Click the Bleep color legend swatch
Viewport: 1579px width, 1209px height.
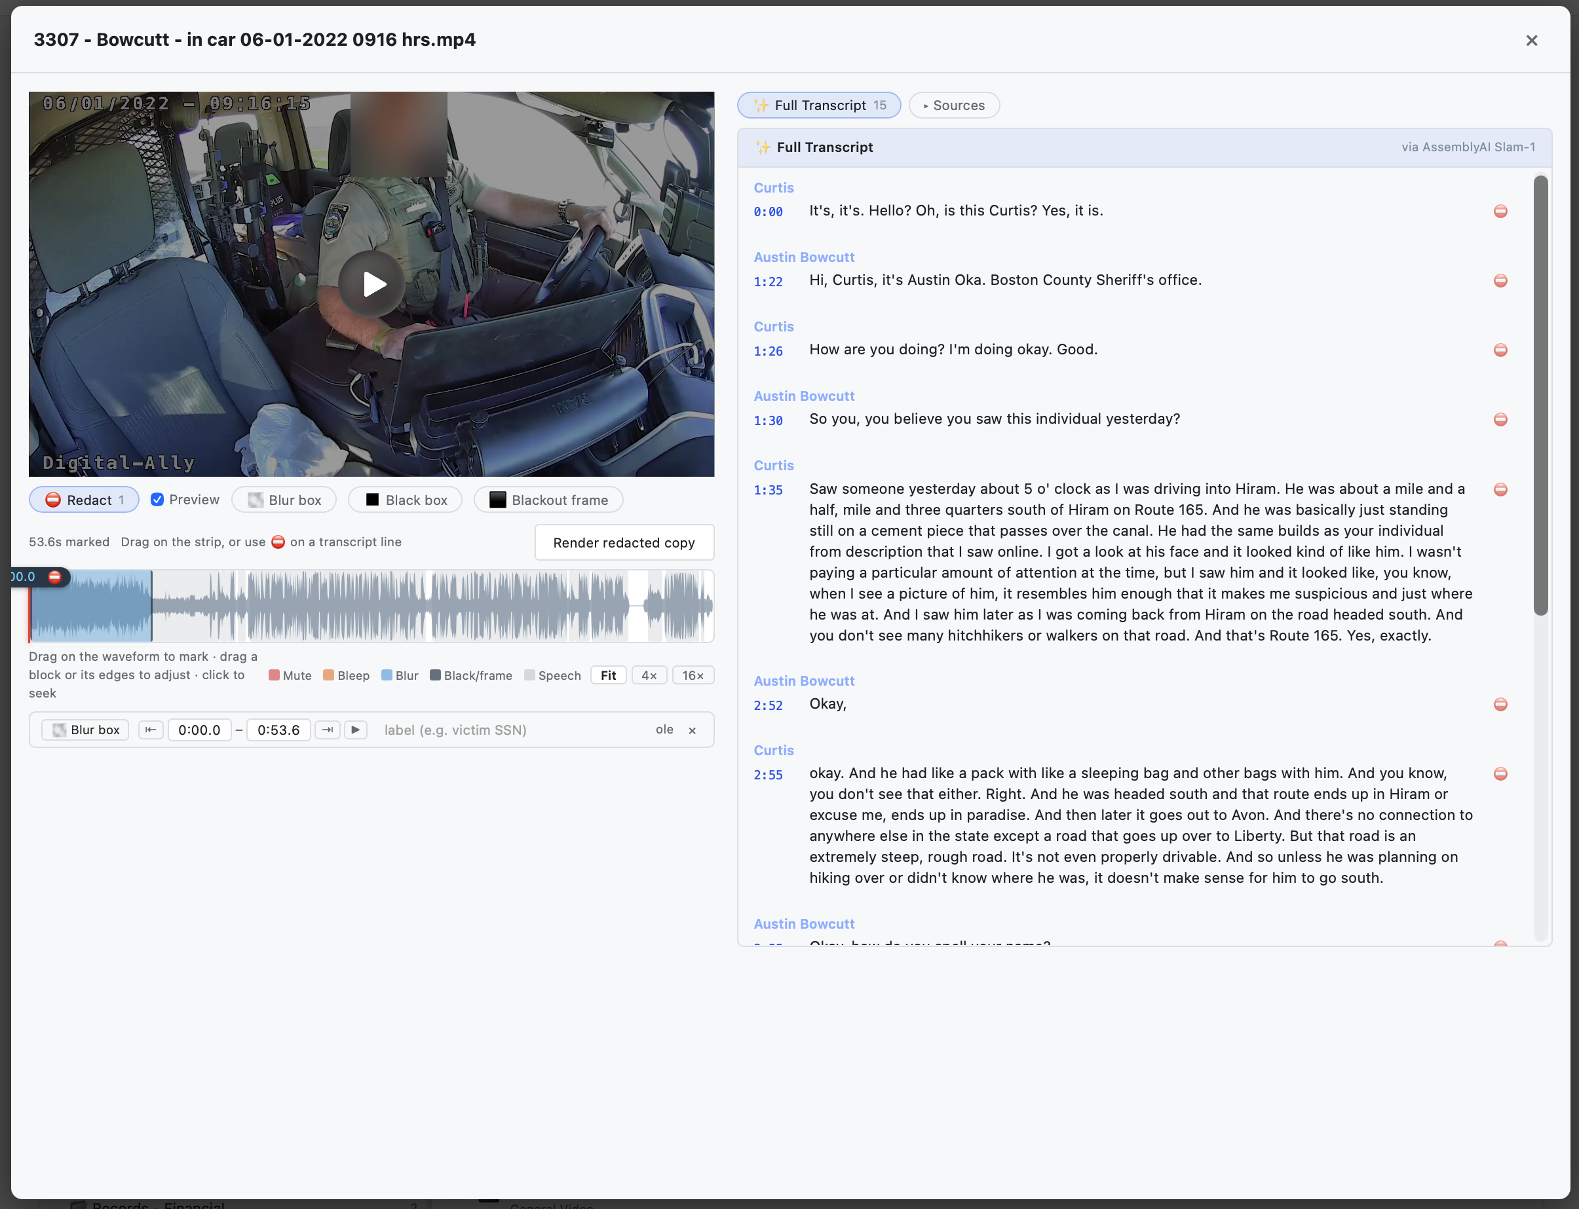(328, 675)
